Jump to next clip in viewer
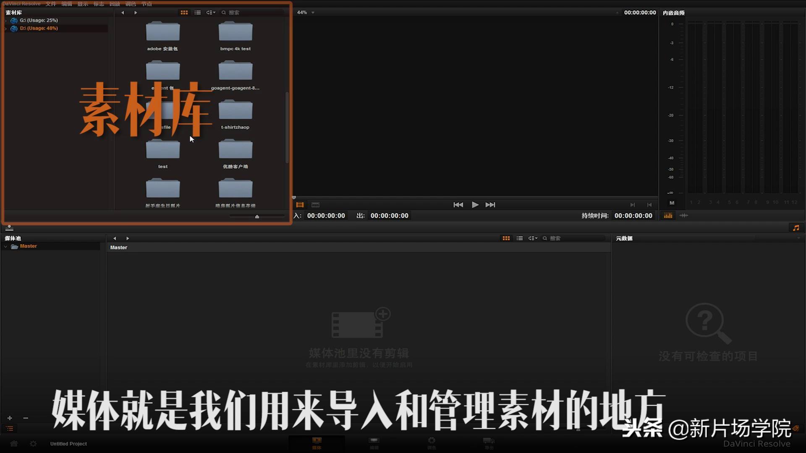 pos(490,205)
